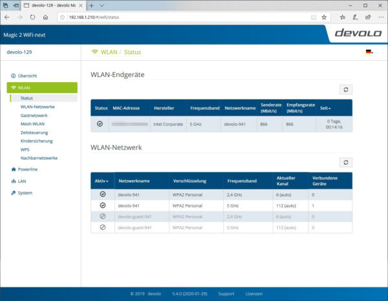This screenshot has height=301, width=388.
Task: Click the share page icon
Action: click(x=368, y=17)
